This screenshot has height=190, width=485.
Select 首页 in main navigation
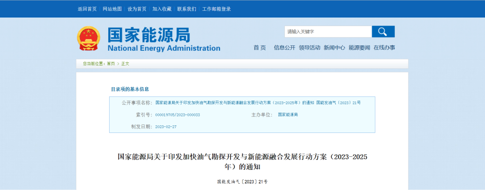tap(260, 48)
